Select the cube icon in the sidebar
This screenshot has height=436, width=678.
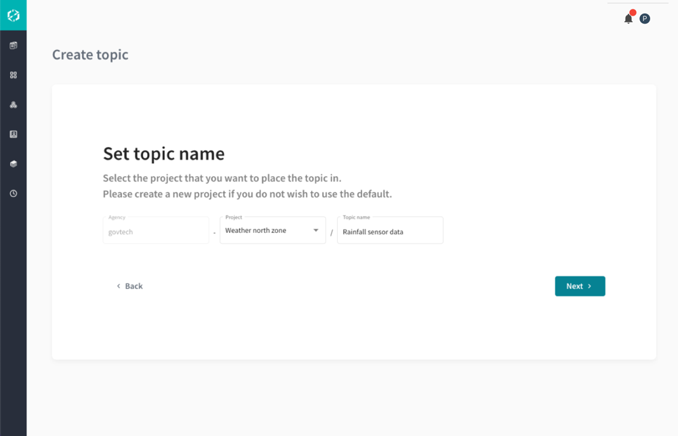point(13,164)
